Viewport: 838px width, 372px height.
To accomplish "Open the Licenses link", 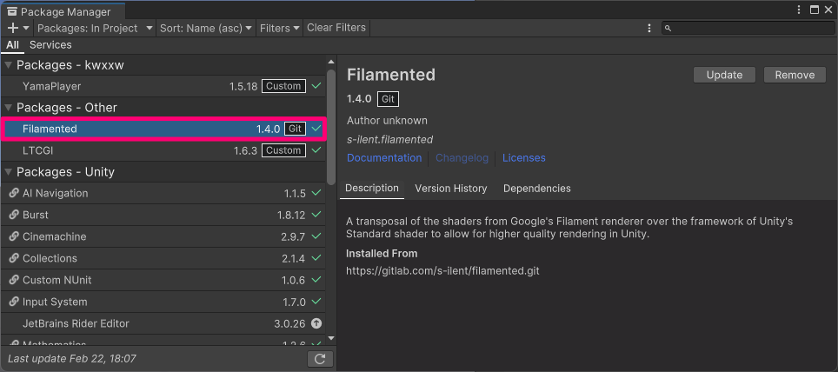I will (523, 157).
